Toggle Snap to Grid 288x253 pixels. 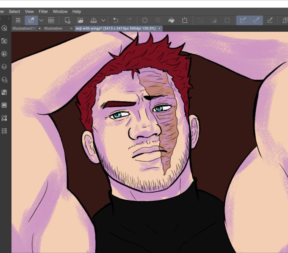(x=270, y=20)
